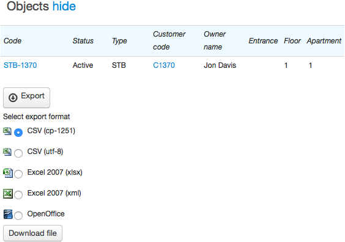This screenshot has height=242, width=345.
Task: Click the OpenOffice label text
Action: [x=46, y=214]
